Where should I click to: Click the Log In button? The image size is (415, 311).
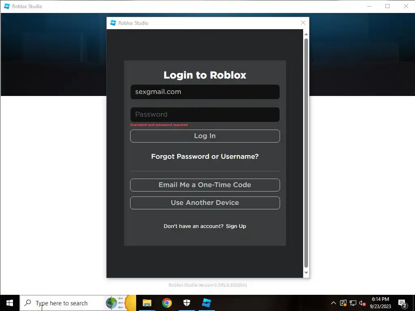click(x=205, y=136)
